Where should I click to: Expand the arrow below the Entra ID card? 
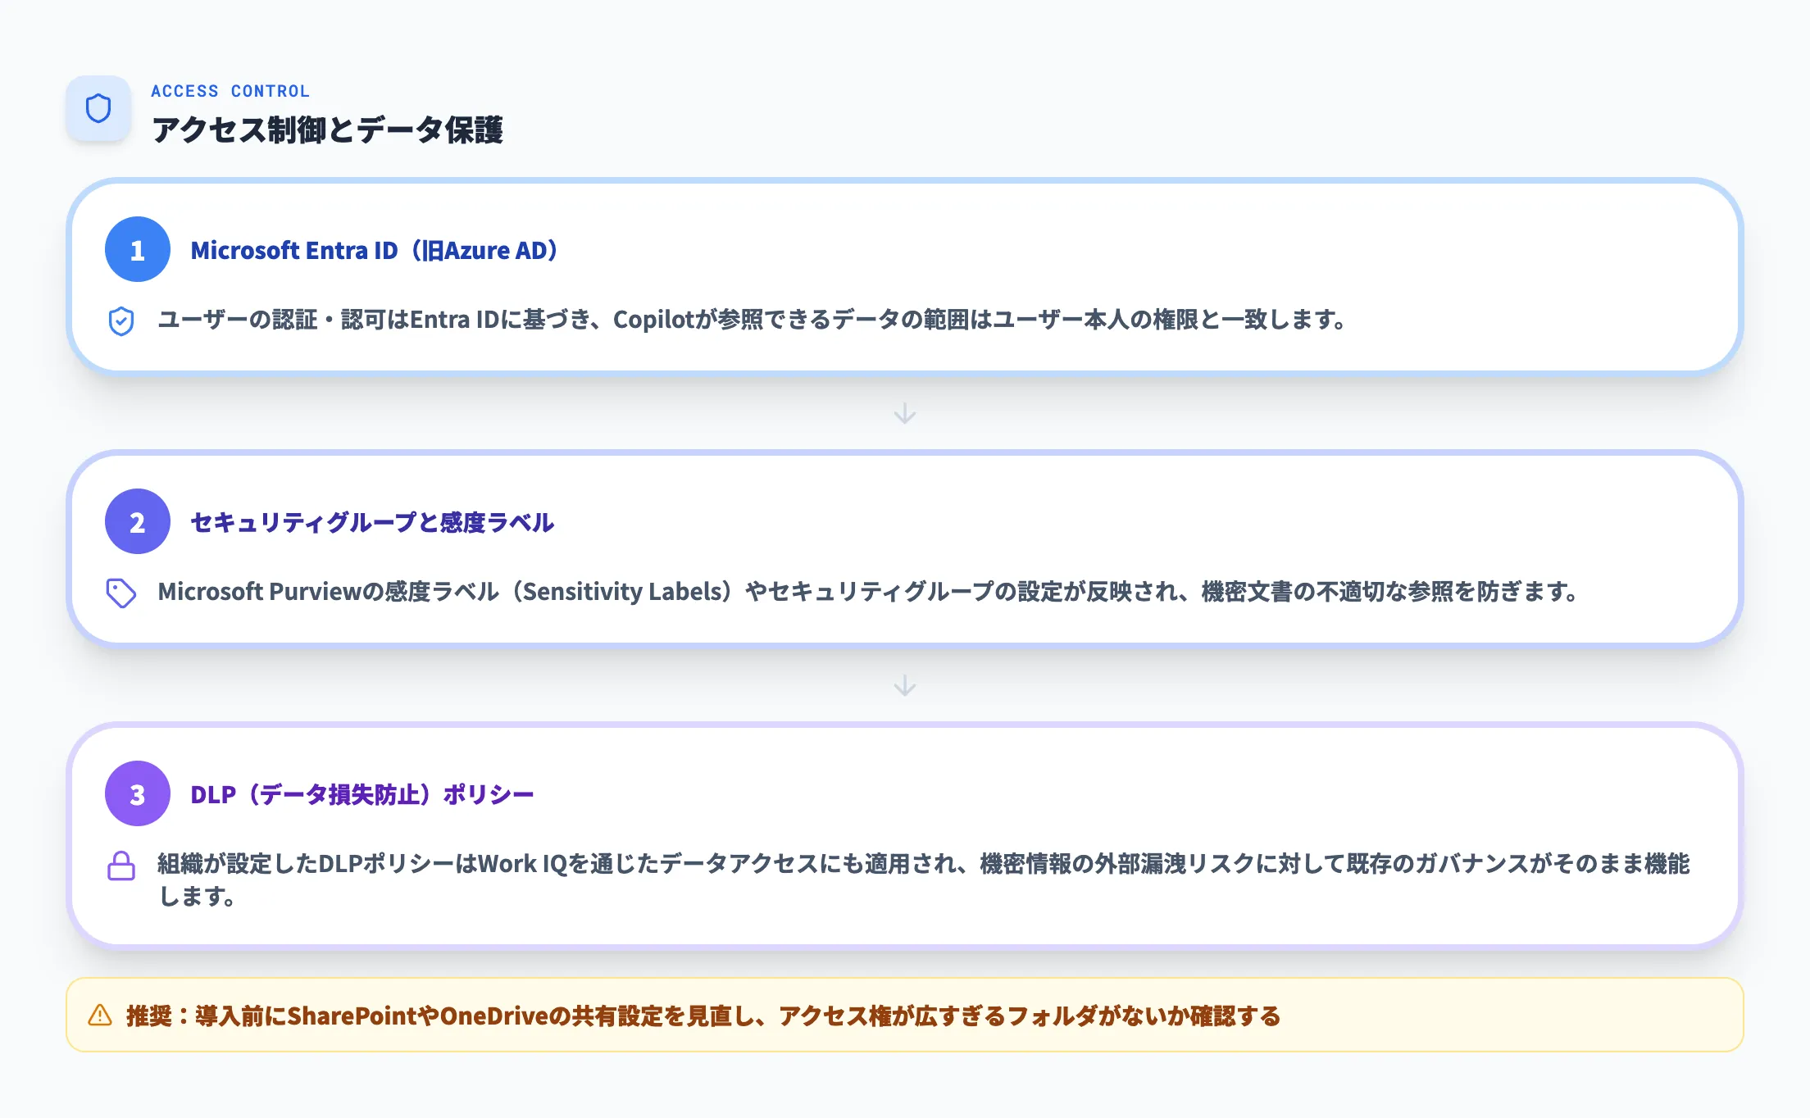point(904,414)
